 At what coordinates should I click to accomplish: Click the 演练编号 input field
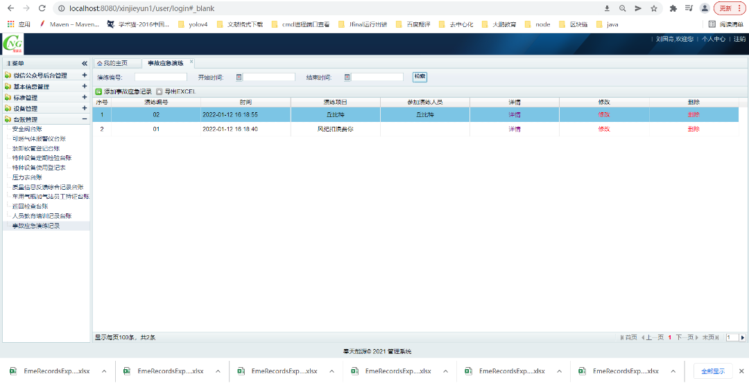tap(160, 78)
